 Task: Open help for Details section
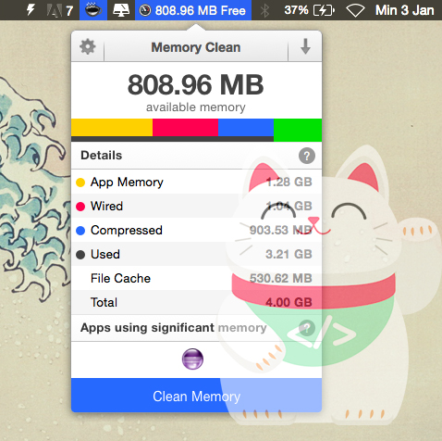307,156
